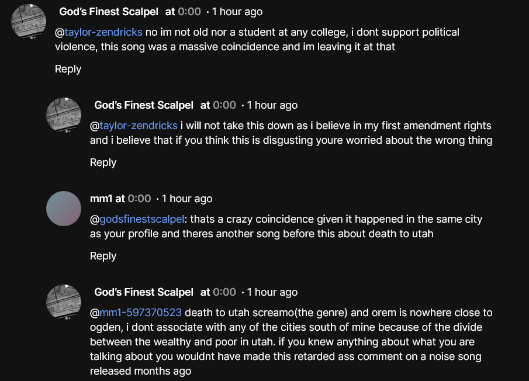Reply to the first amendment rights comment

[103, 162]
